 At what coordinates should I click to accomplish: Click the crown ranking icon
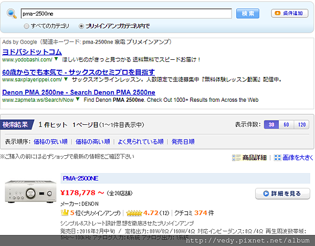(65, 212)
